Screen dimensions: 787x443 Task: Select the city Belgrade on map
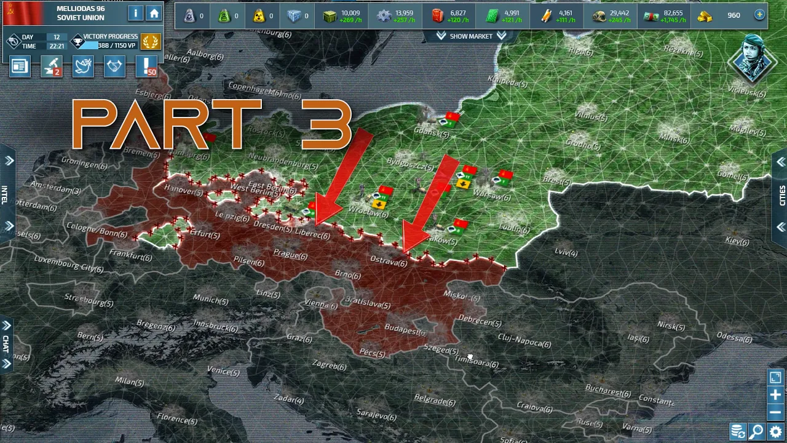[434, 401]
